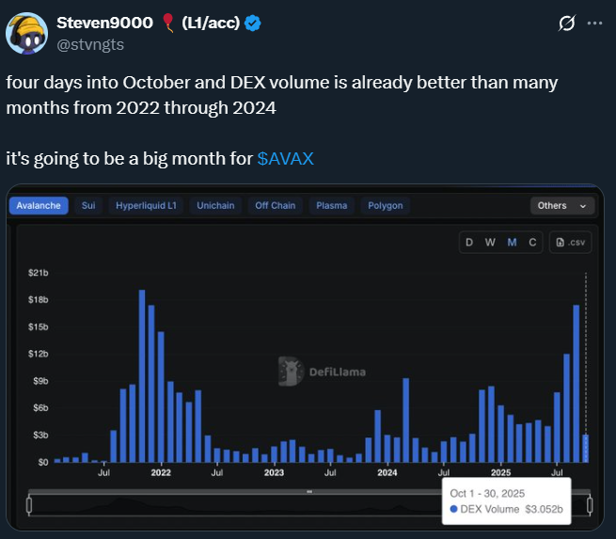Screen dimensions: 616x539
Task: Switch to the Hyperliquid L1 tab
Action: pos(146,205)
